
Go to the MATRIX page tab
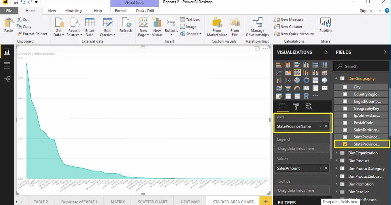coord(117,201)
